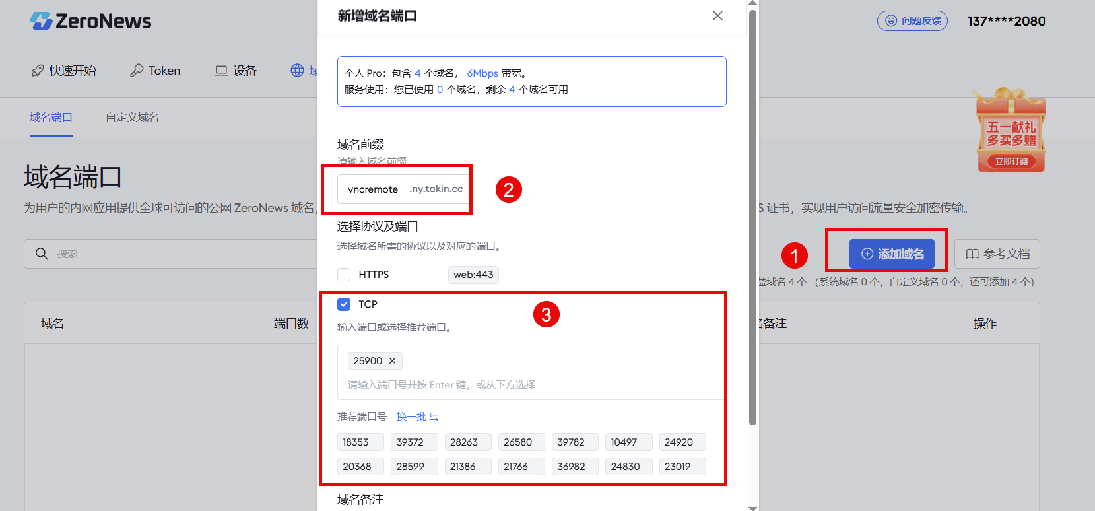The width and height of the screenshot is (1095, 511).
Task: Click the 五一献礼 立即订阅 promo banner
Action: point(1011,131)
